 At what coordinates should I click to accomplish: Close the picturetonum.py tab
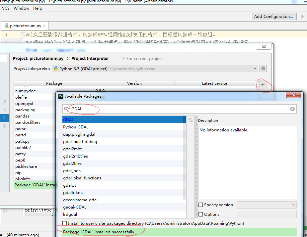pyautogui.click(x=43, y=25)
